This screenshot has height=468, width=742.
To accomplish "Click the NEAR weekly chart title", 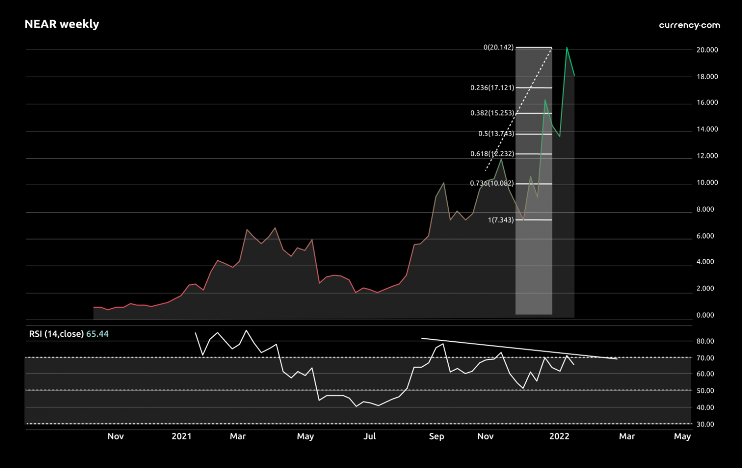I will click(61, 24).
